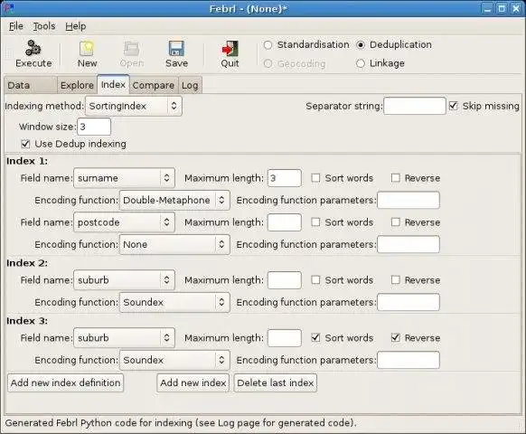Image resolution: width=526 pixels, height=434 pixels.
Task: Click the Febrl application icon in title bar
Action: point(9,8)
